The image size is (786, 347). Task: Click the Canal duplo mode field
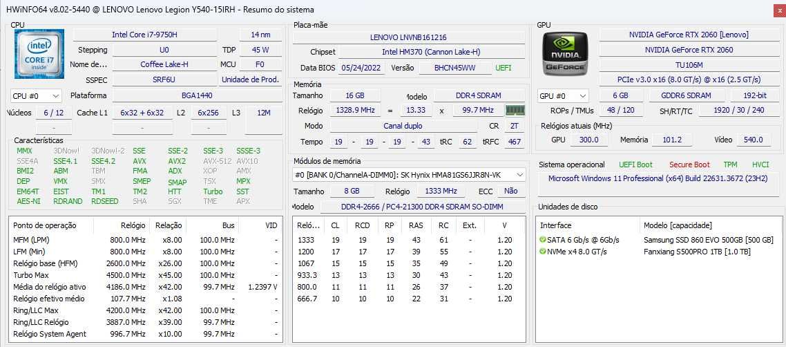point(403,126)
